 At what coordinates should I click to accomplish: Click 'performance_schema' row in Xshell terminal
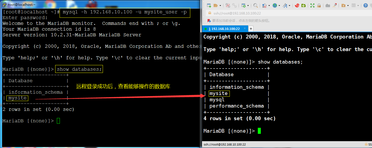point(237,106)
